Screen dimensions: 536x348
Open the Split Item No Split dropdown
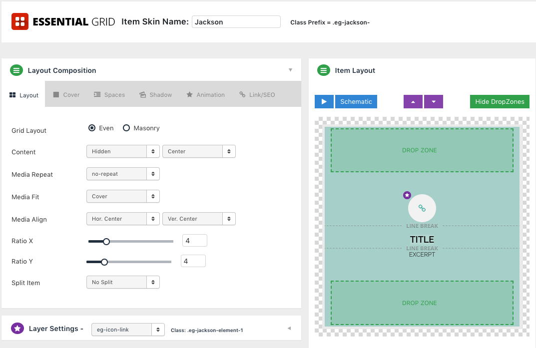pyautogui.click(x=123, y=282)
